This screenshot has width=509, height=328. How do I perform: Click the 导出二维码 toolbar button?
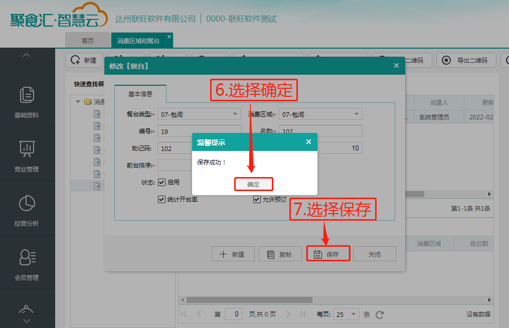[x=466, y=60]
